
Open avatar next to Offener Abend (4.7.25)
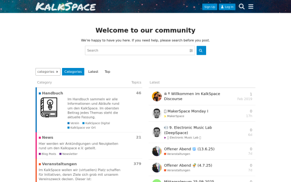[x=157, y=167]
